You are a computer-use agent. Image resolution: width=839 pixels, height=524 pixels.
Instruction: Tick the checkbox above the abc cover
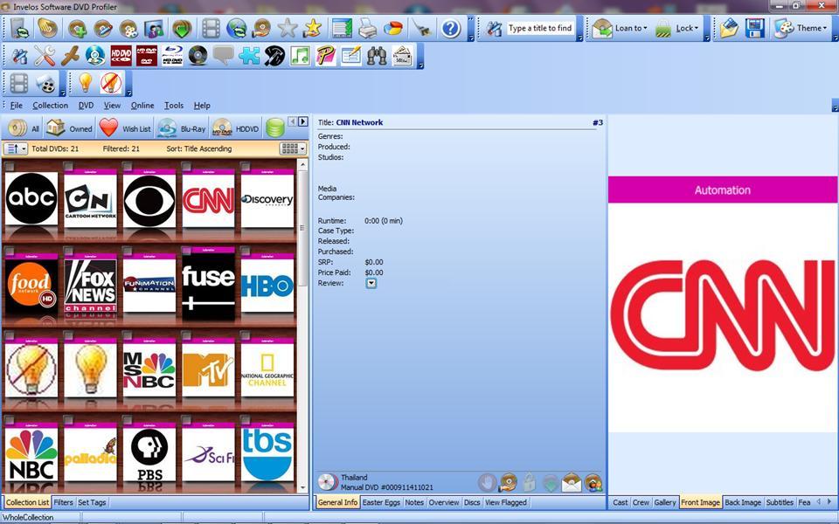coord(10,166)
